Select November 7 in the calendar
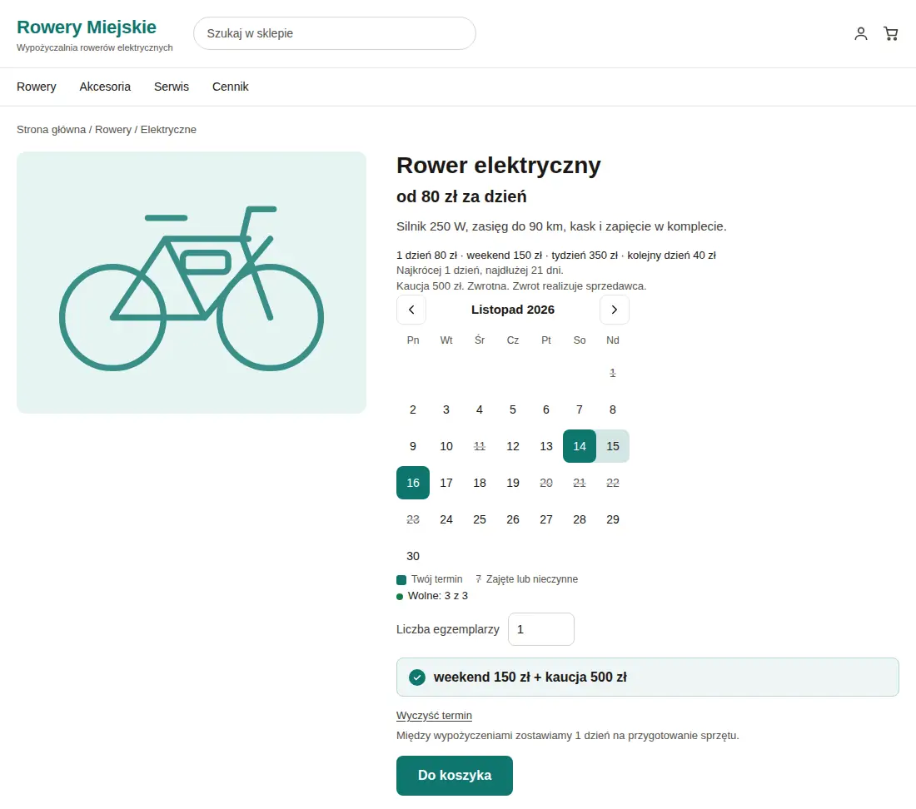 point(579,409)
